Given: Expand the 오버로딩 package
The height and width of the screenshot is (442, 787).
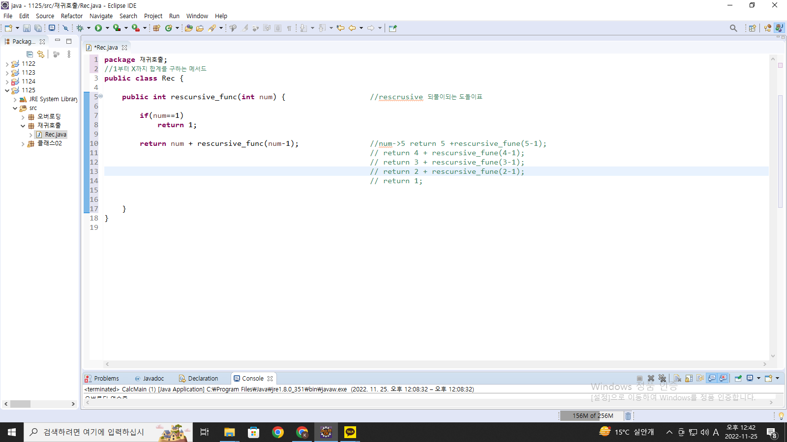Looking at the screenshot, I should [23, 117].
